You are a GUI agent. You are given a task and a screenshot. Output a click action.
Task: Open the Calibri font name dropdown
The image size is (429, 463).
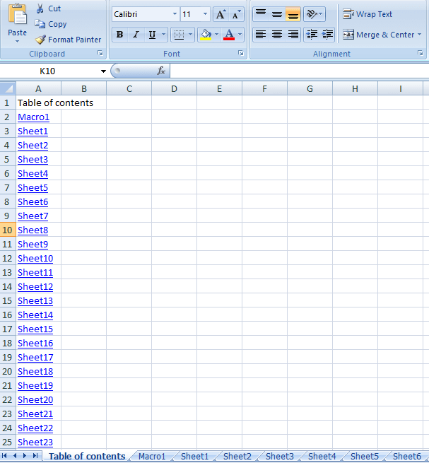pyautogui.click(x=175, y=14)
